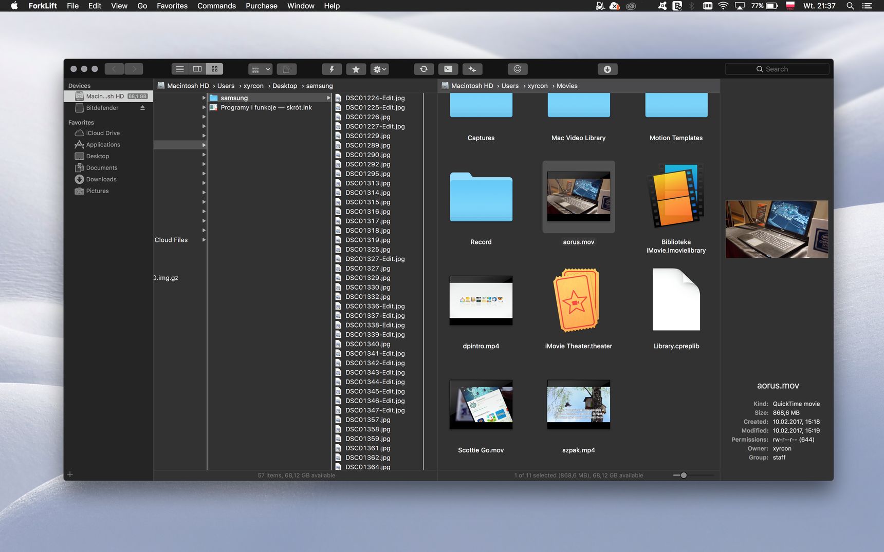Open Documents favorite in sidebar
Viewport: 884px width, 552px height.
pos(101,168)
